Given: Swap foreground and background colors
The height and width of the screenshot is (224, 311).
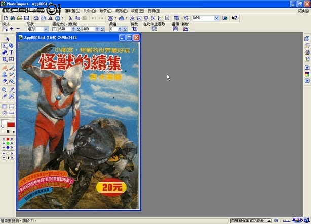Looking at the screenshot, I should (x=2, y=127).
